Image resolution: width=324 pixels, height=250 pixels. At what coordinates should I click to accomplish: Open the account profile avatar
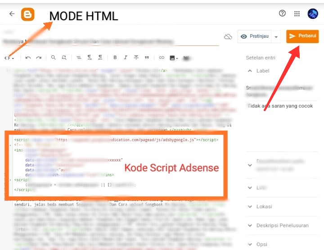coord(313,13)
